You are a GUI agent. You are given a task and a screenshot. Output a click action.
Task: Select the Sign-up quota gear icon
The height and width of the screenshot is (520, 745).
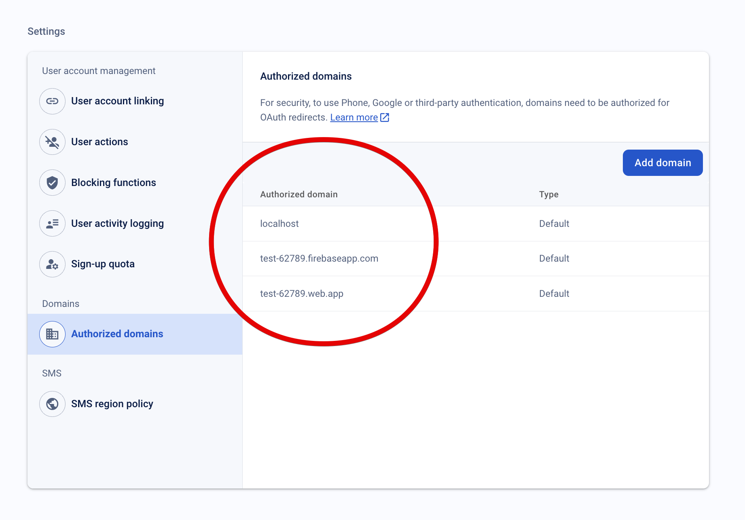(52, 264)
